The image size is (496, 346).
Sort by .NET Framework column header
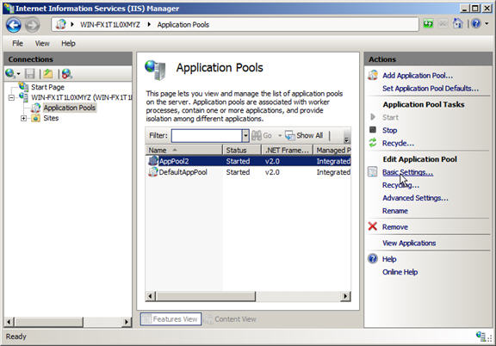(288, 151)
